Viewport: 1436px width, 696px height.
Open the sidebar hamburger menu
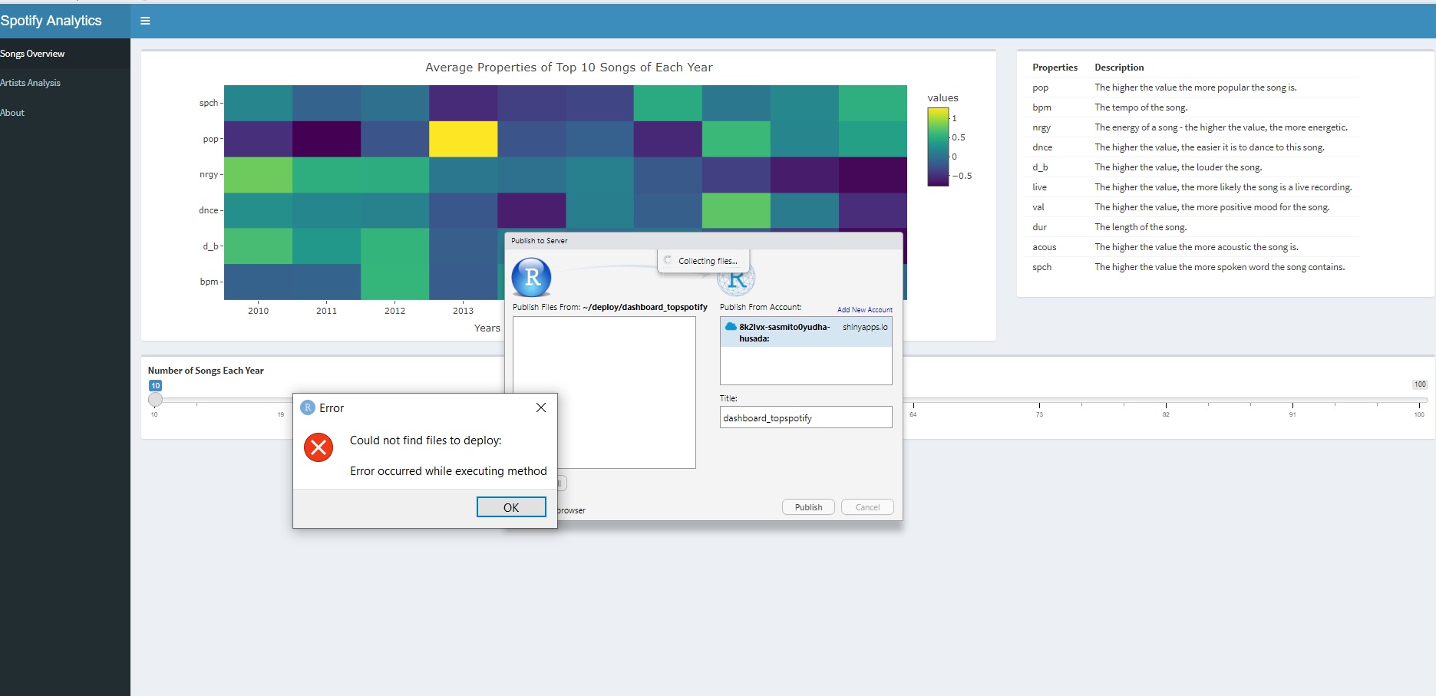[145, 21]
